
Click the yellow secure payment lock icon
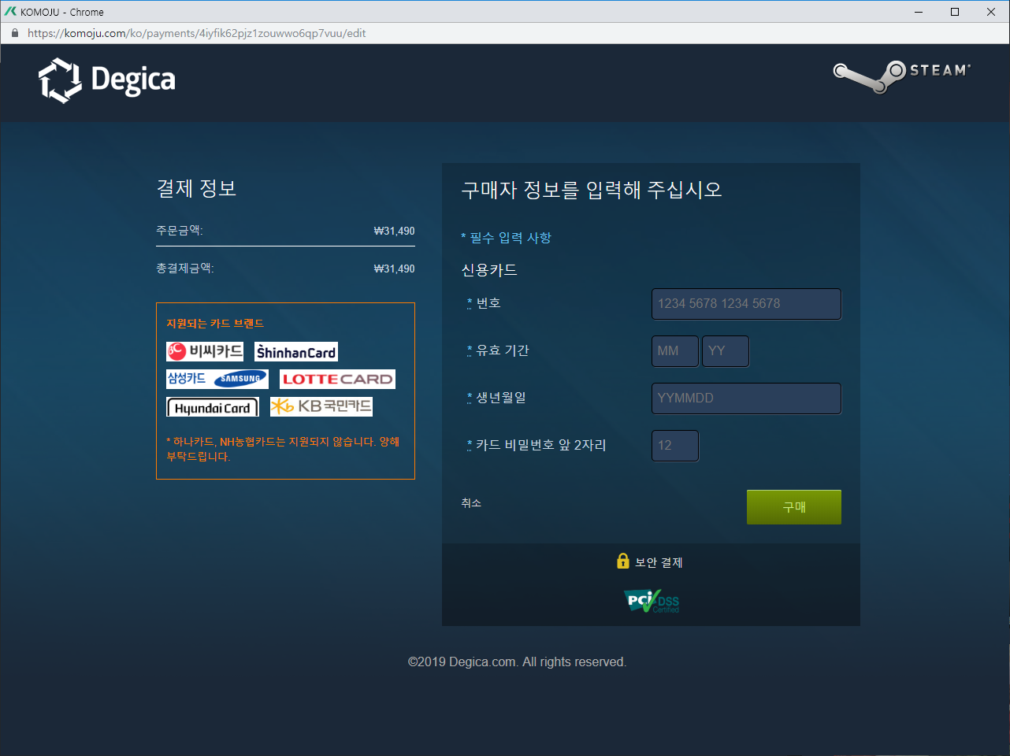pos(623,561)
